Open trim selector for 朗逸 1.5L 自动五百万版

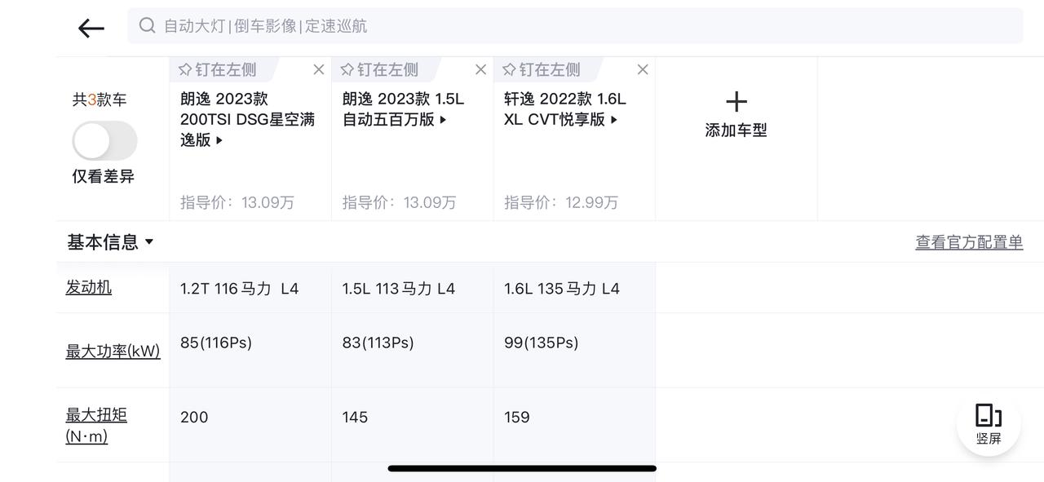coord(403,109)
